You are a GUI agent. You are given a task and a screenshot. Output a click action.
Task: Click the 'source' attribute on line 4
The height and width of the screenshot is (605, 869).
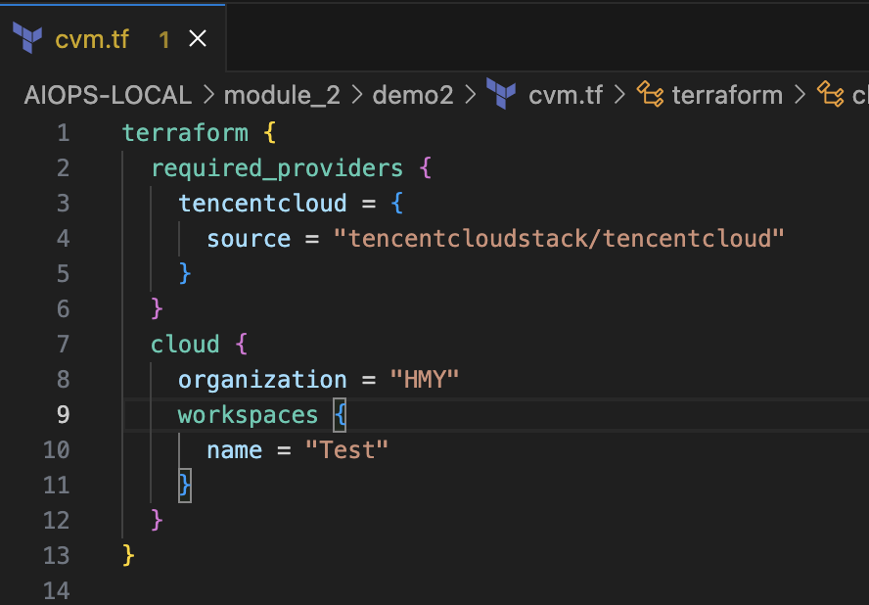(249, 239)
